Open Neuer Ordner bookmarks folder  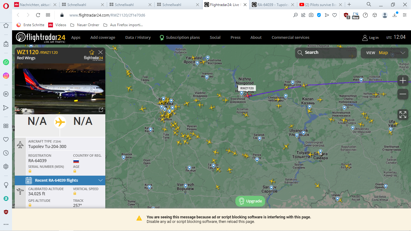(x=85, y=25)
